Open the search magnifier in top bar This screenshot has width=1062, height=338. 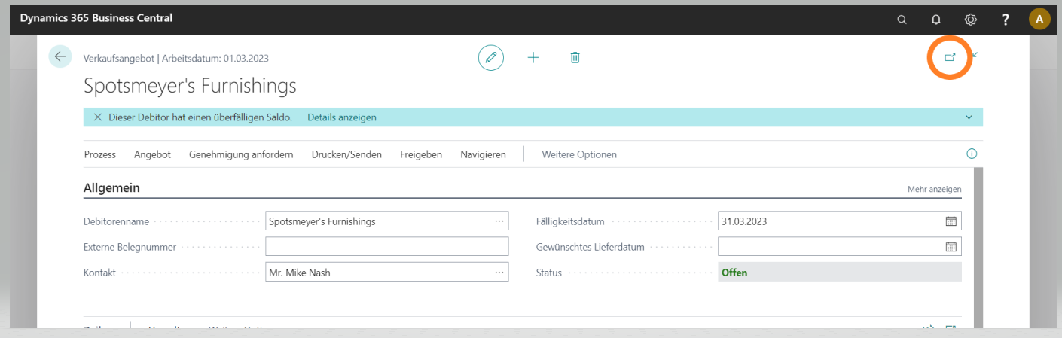[x=902, y=20]
